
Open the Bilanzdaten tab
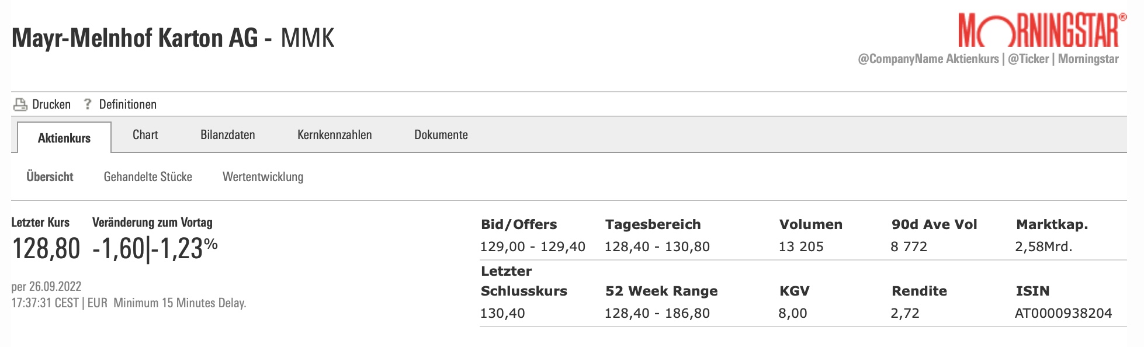coord(227,135)
